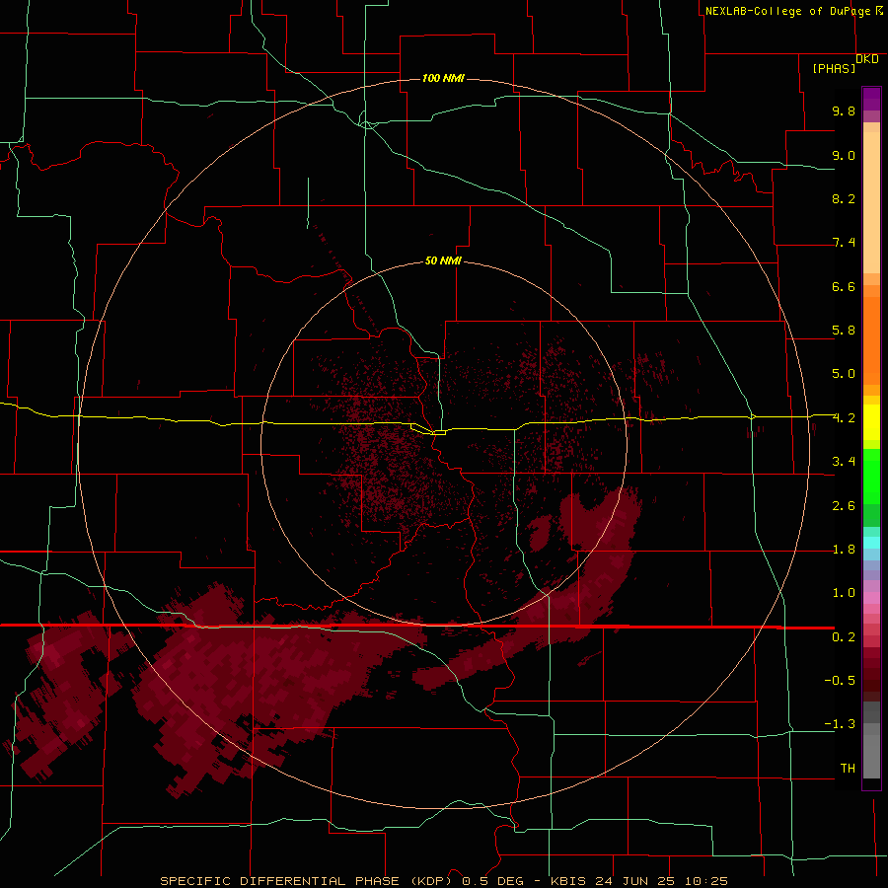Select the 8.2 value on color scale
The width and height of the screenshot is (888, 888).
click(844, 198)
